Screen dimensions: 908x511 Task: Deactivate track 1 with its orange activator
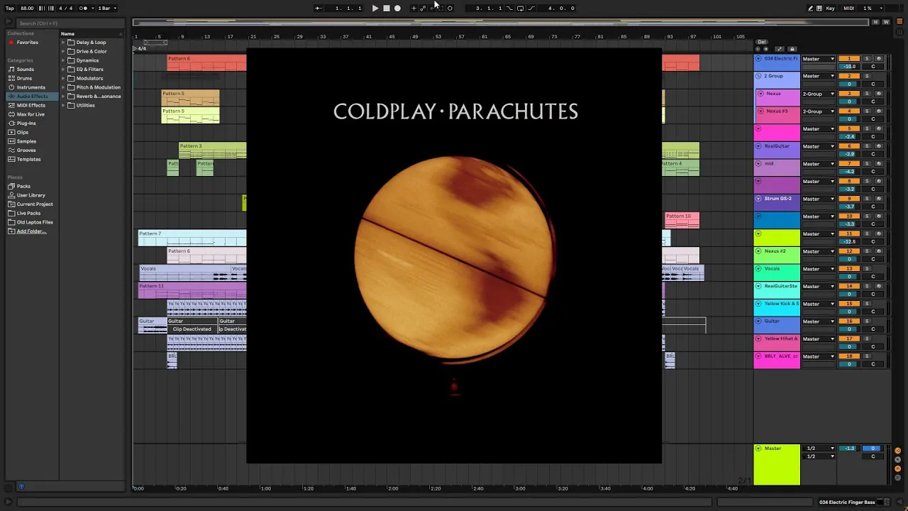[x=848, y=59]
